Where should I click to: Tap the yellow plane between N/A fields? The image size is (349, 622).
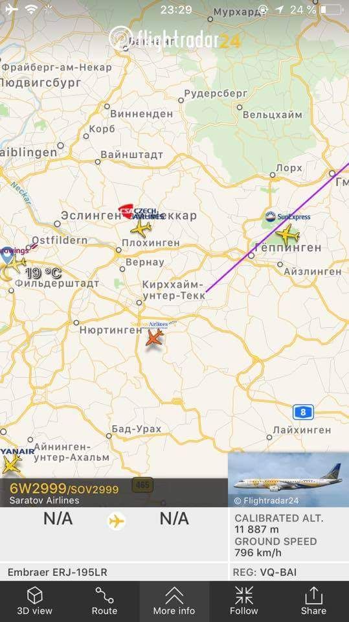117,521
